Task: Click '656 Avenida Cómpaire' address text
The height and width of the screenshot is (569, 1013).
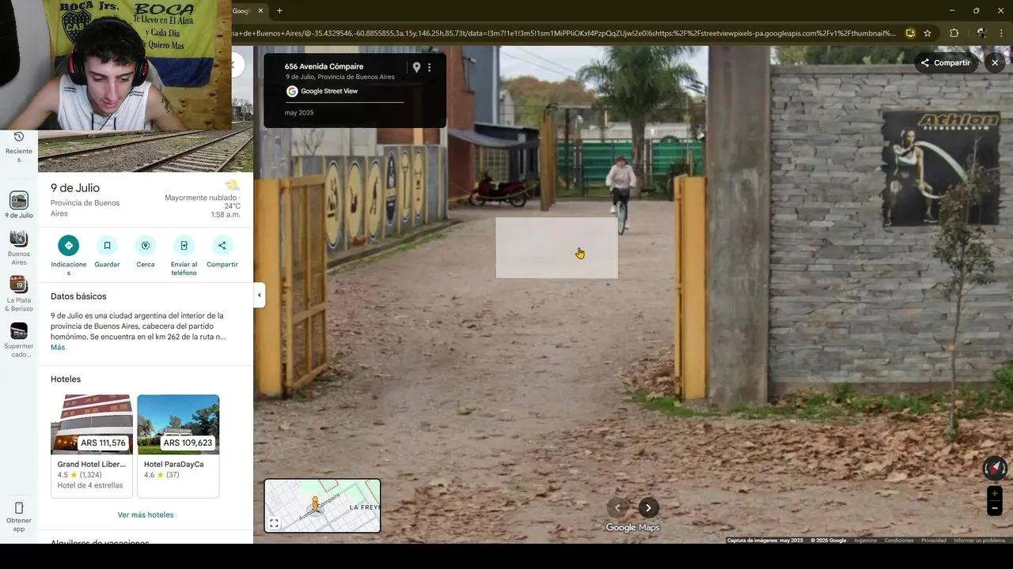Action: 324,67
